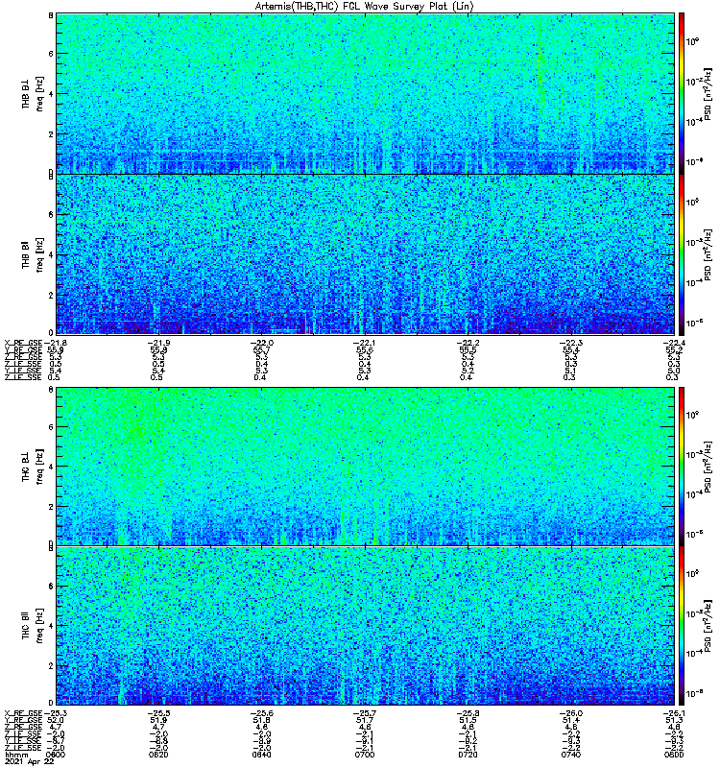Click the 'THC B⊥ freq [Hz]' axis label

point(32,467)
